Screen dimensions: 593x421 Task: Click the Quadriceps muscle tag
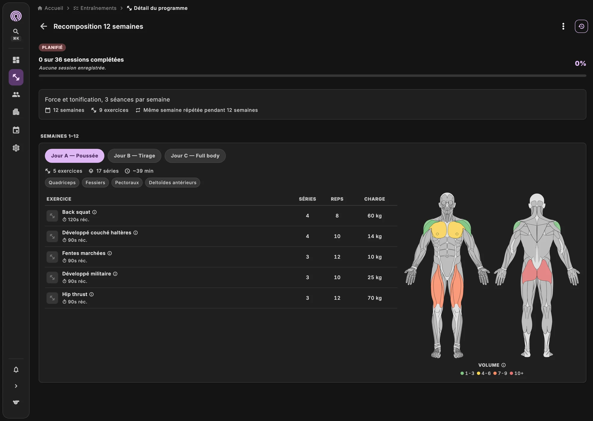tap(62, 183)
